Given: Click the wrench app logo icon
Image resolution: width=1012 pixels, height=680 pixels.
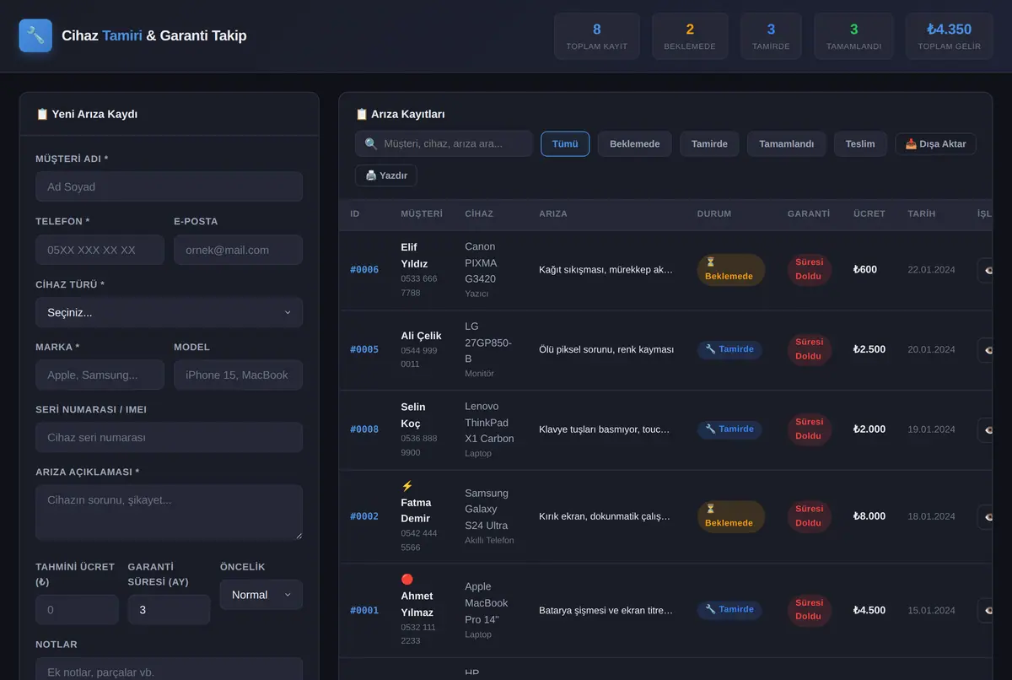Looking at the screenshot, I should pyautogui.click(x=35, y=35).
